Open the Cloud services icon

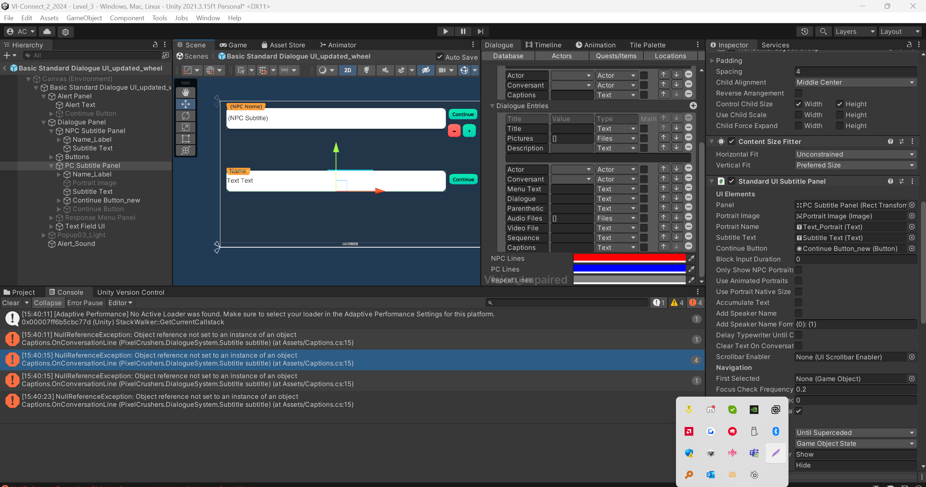[x=47, y=31]
